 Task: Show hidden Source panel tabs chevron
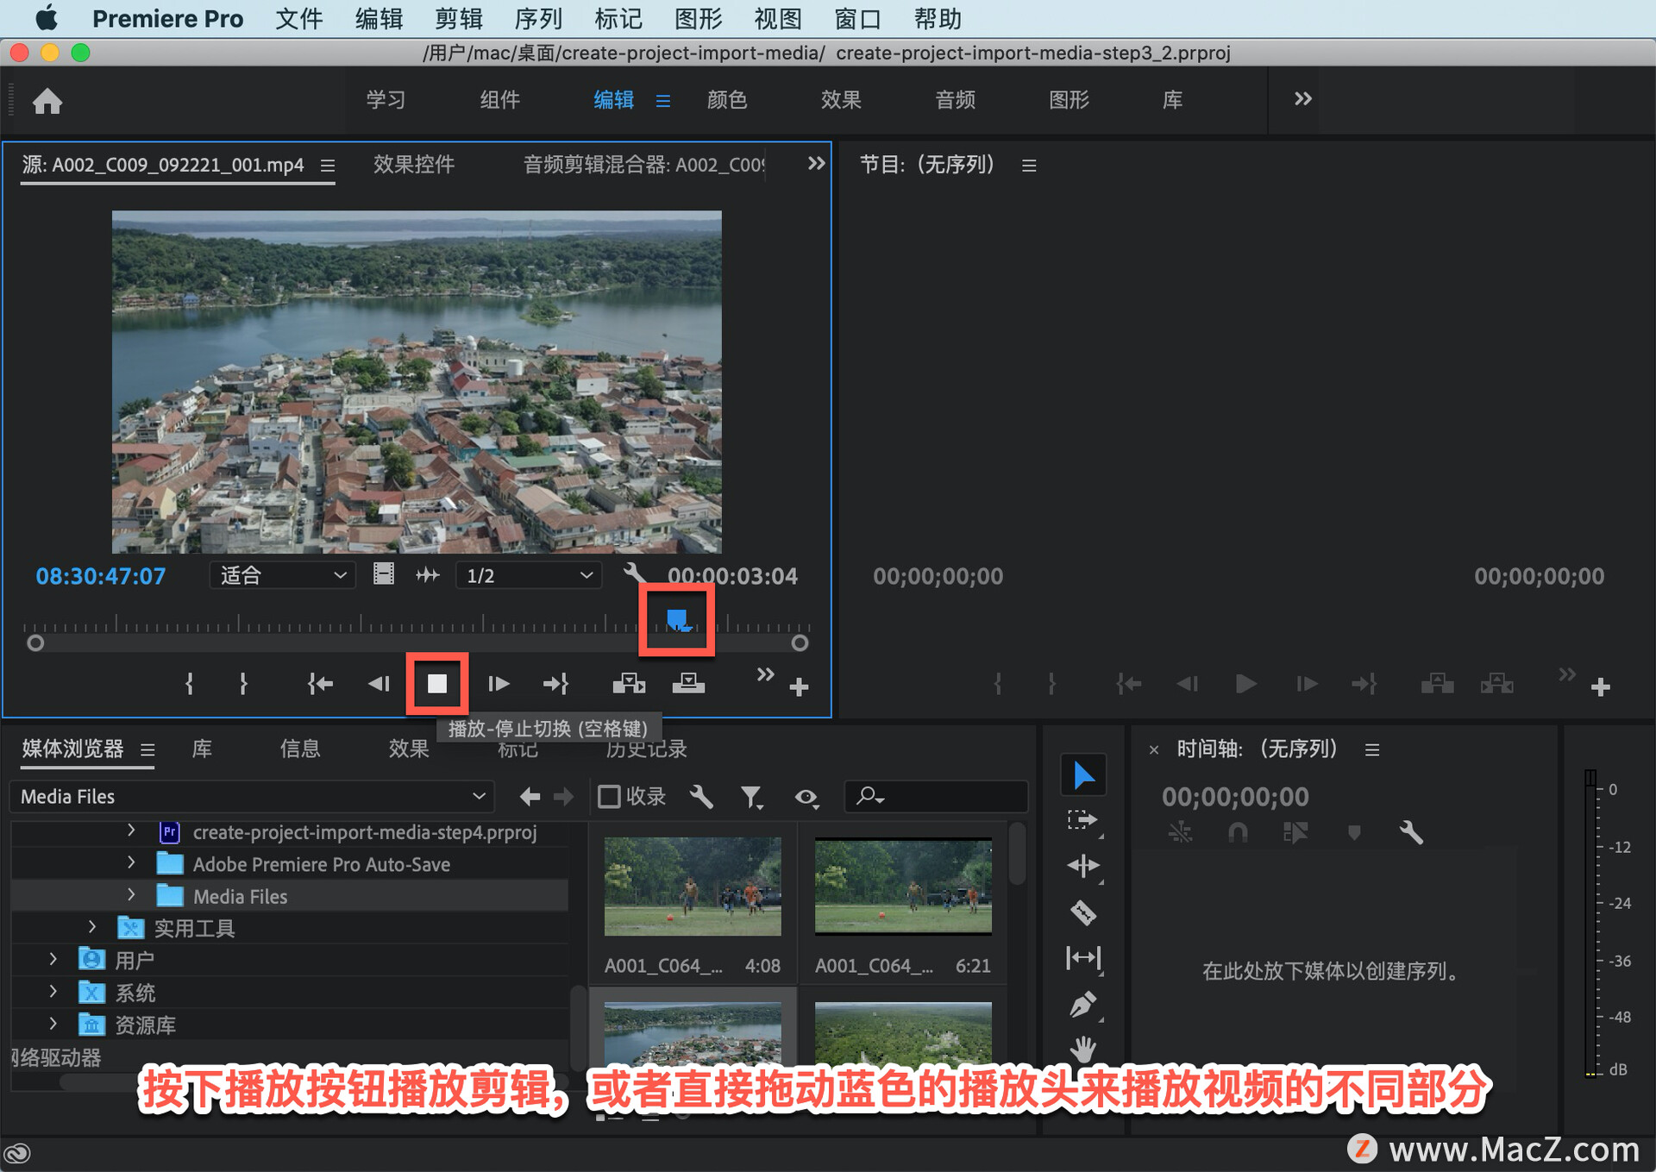pyautogui.click(x=816, y=164)
